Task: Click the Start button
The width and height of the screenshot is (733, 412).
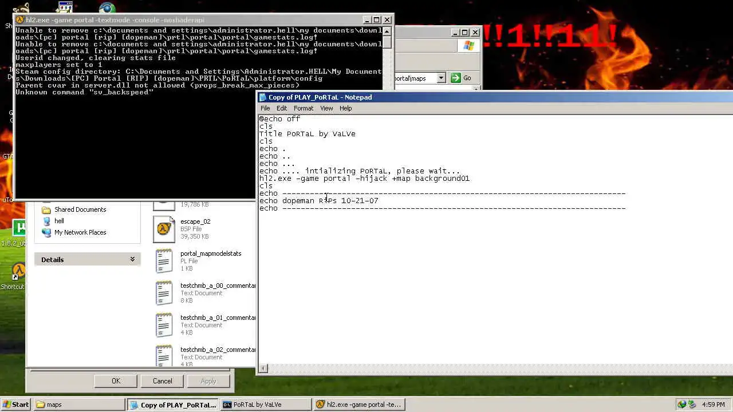Action: tap(15, 405)
